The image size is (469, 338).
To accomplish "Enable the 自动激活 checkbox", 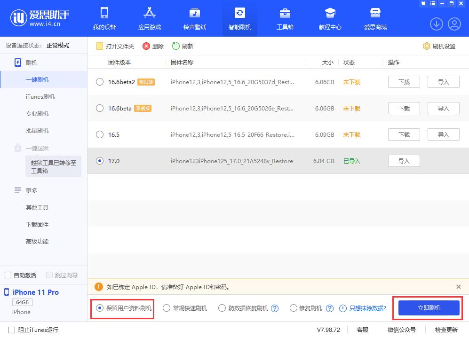I will [8, 275].
